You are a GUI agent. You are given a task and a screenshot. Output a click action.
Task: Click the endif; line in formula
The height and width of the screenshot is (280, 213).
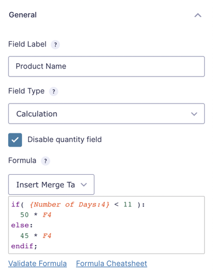[x=24, y=246]
